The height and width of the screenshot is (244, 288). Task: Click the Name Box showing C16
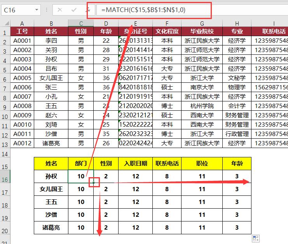click(x=18, y=10)
